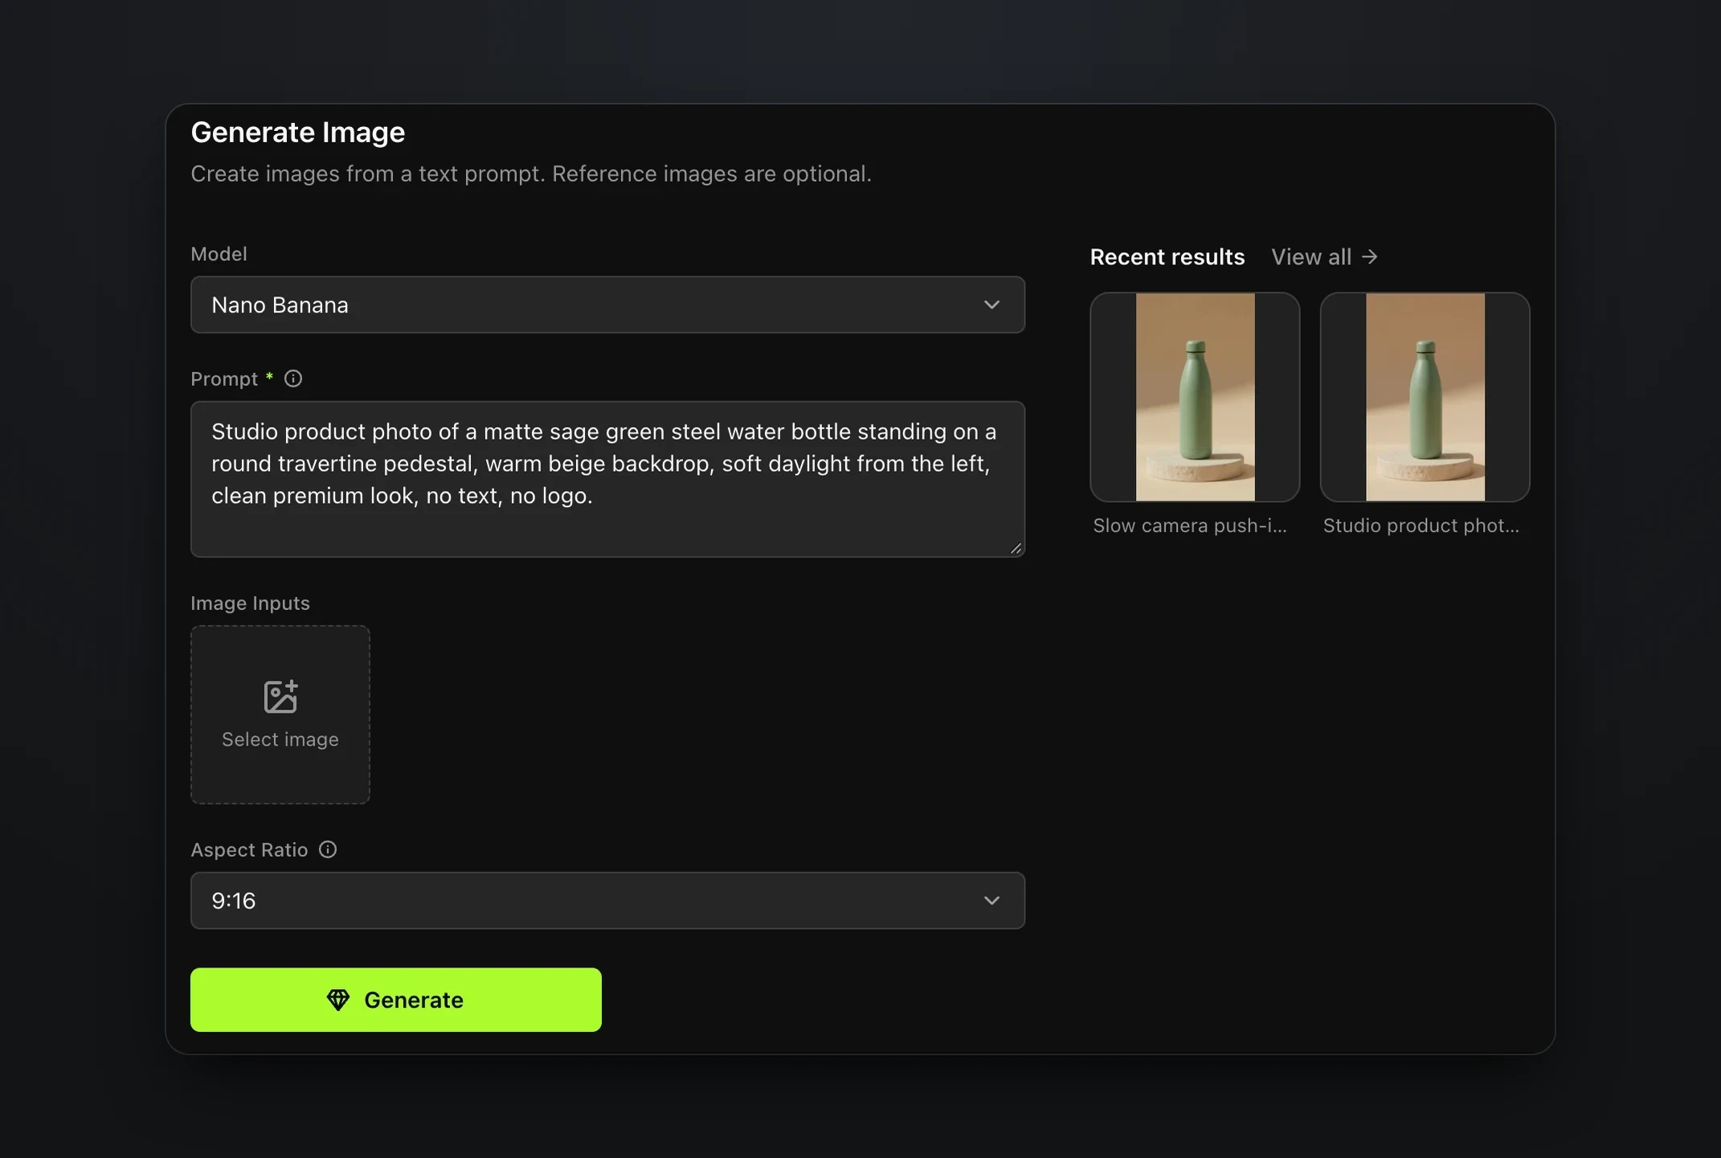
Task: Open the Nano Banana model dropdown
Action: point(607,305)
